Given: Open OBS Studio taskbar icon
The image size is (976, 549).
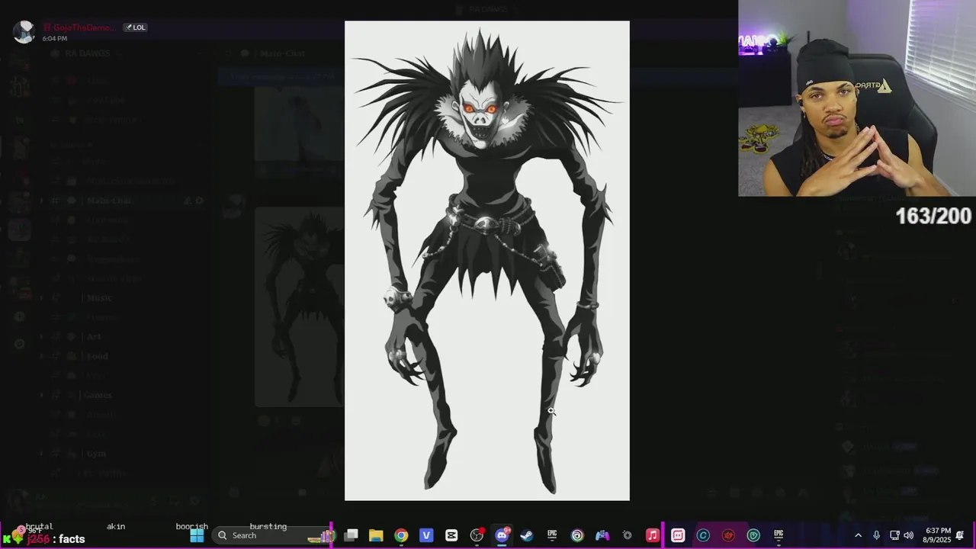Looking at the screenshot, I should [477, 535].
